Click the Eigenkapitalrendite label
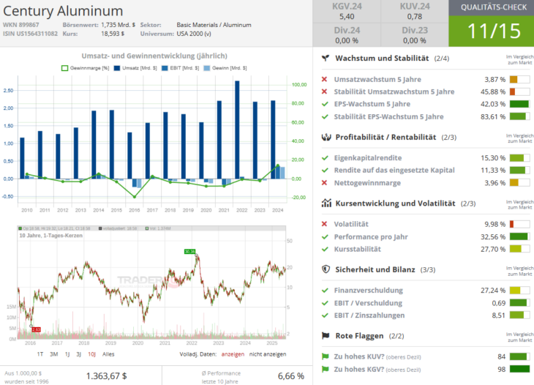 [368, 158]
